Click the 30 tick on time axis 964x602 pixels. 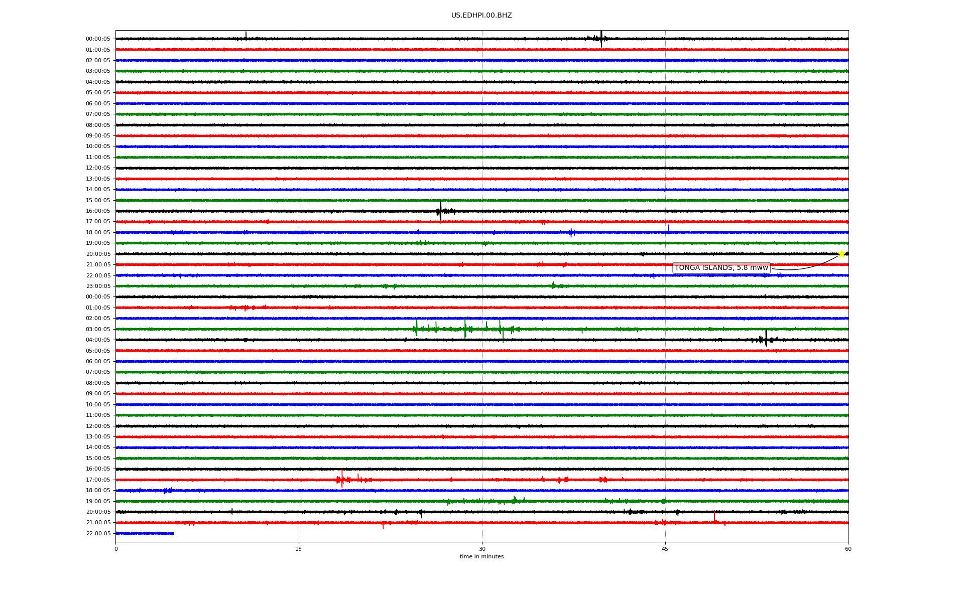pos(482,549)
